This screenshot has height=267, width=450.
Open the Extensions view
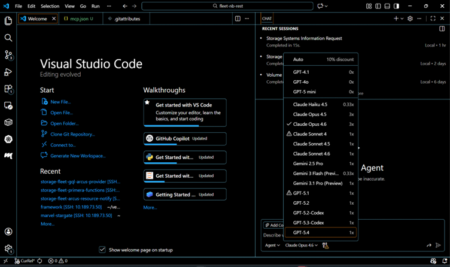[8, 89]
